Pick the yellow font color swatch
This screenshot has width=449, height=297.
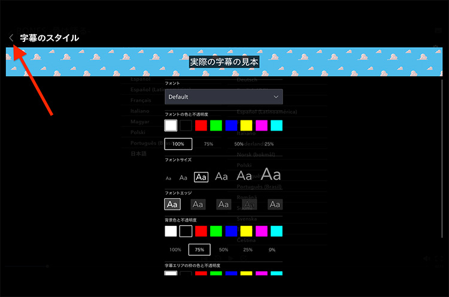coord(246,125)
